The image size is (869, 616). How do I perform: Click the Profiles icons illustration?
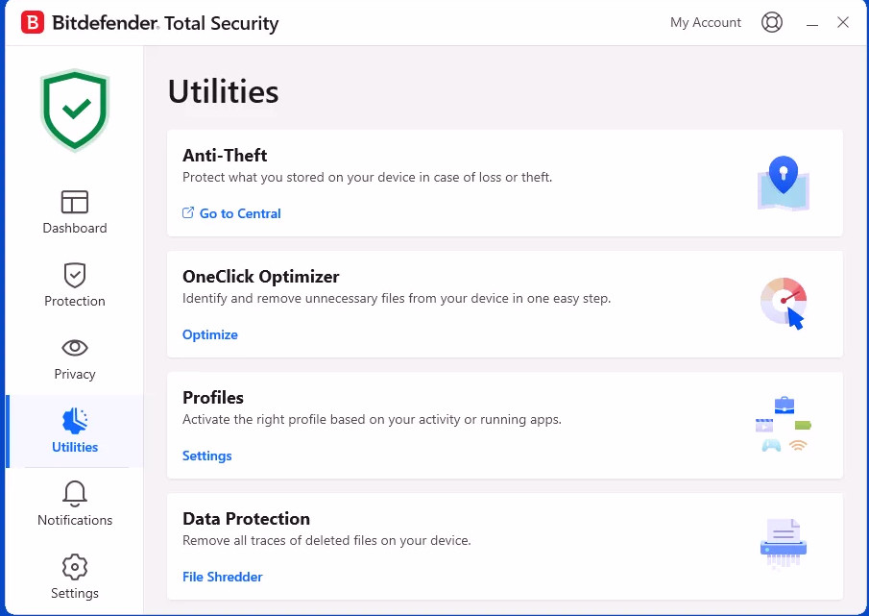(x=784, y=424)
